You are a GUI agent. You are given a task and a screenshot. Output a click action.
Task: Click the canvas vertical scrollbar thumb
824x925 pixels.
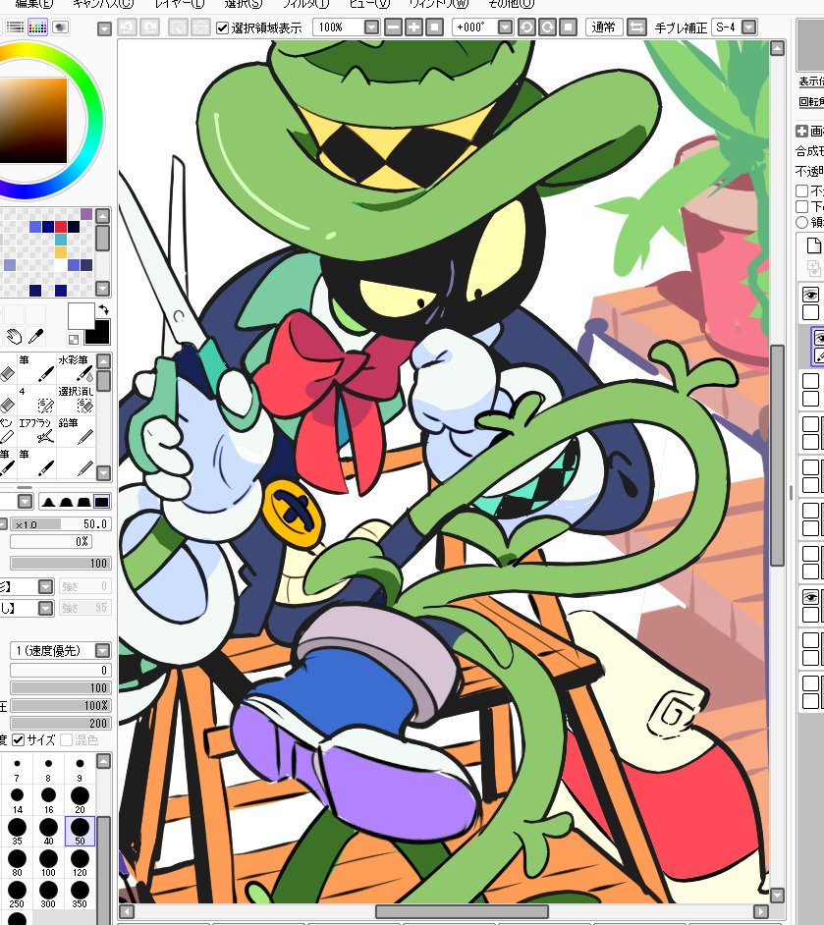pos(778,456)
